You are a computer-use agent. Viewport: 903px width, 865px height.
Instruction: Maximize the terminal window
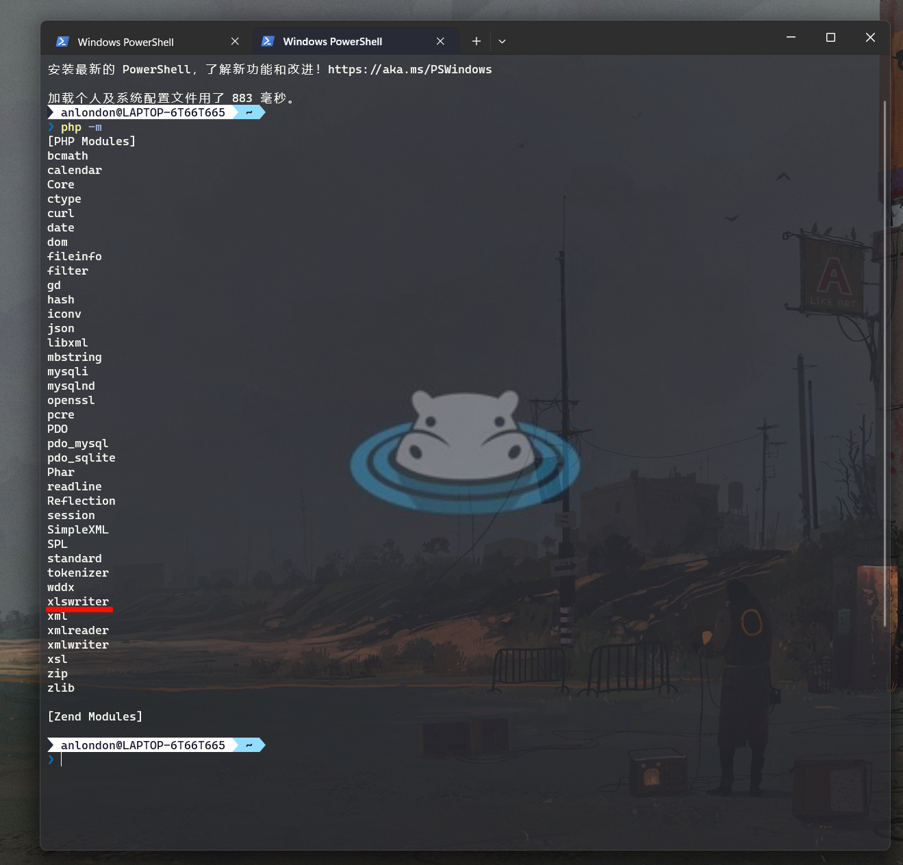[x=830, y=37]
